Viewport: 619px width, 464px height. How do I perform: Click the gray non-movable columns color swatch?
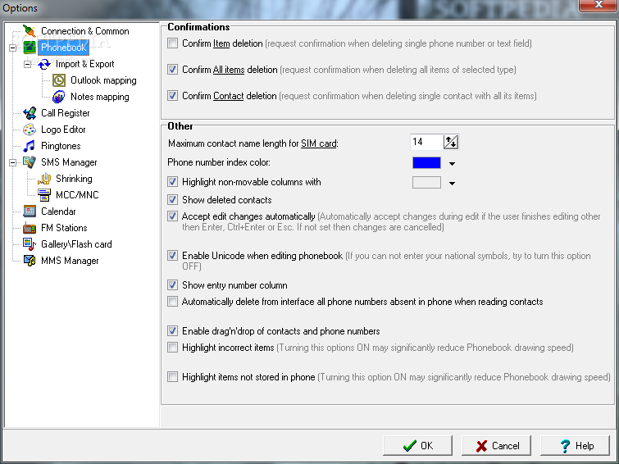(x=426, y=183)
